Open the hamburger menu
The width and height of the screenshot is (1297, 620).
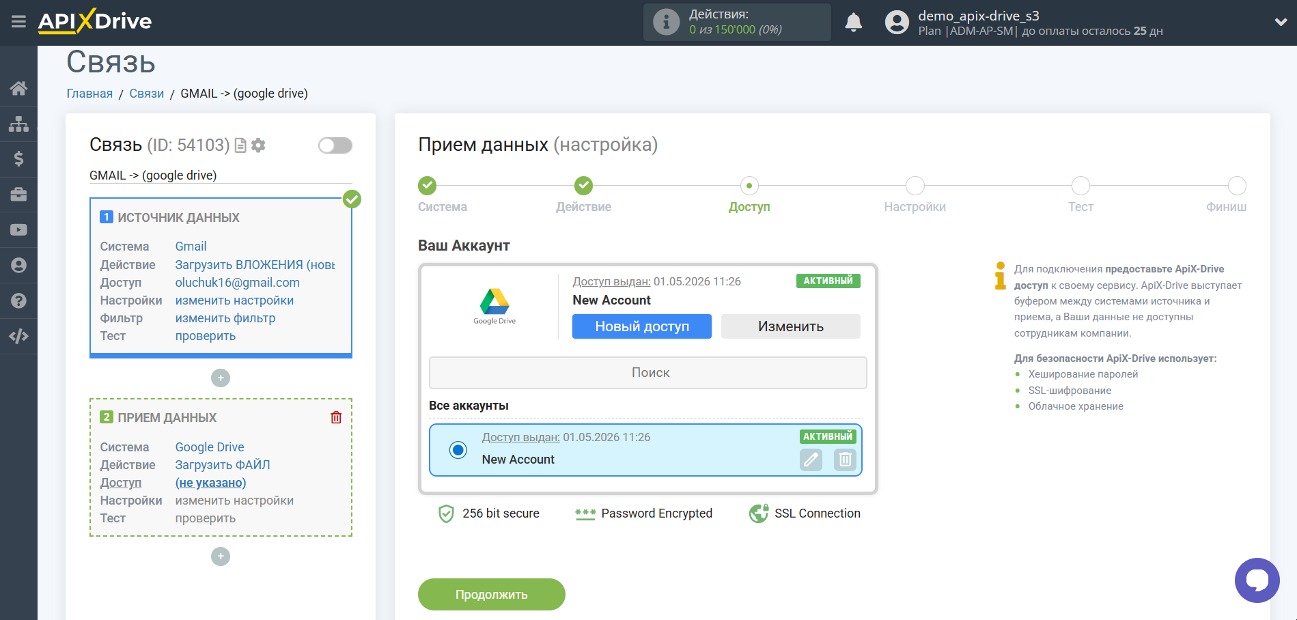18,22
